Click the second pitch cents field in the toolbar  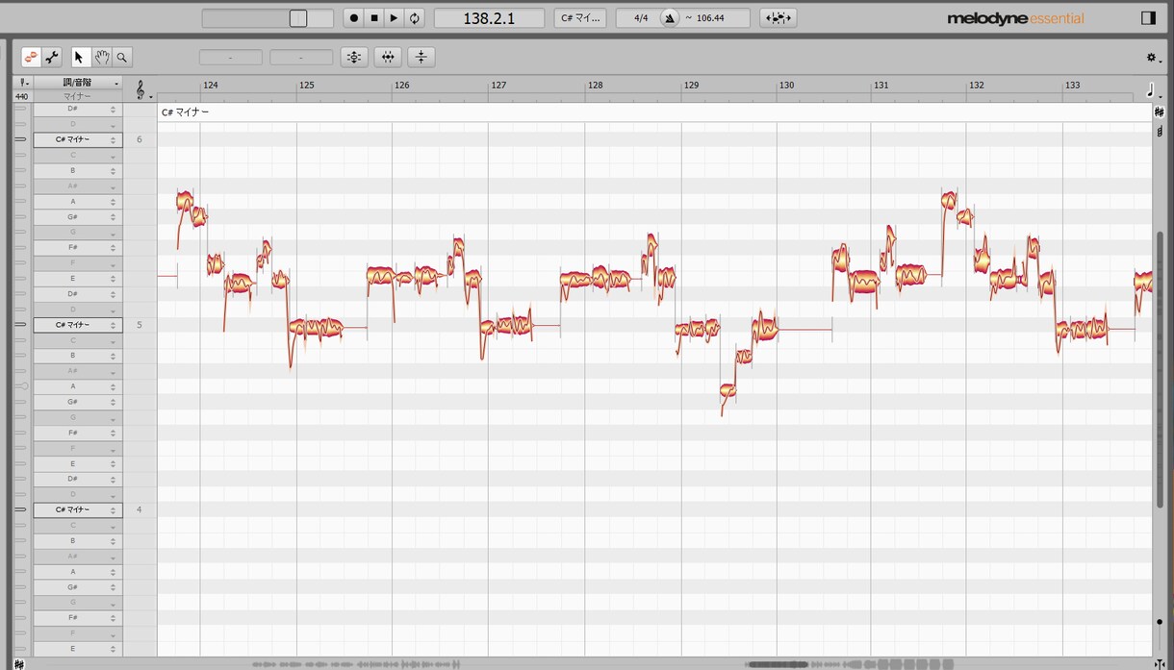[301, 58]
